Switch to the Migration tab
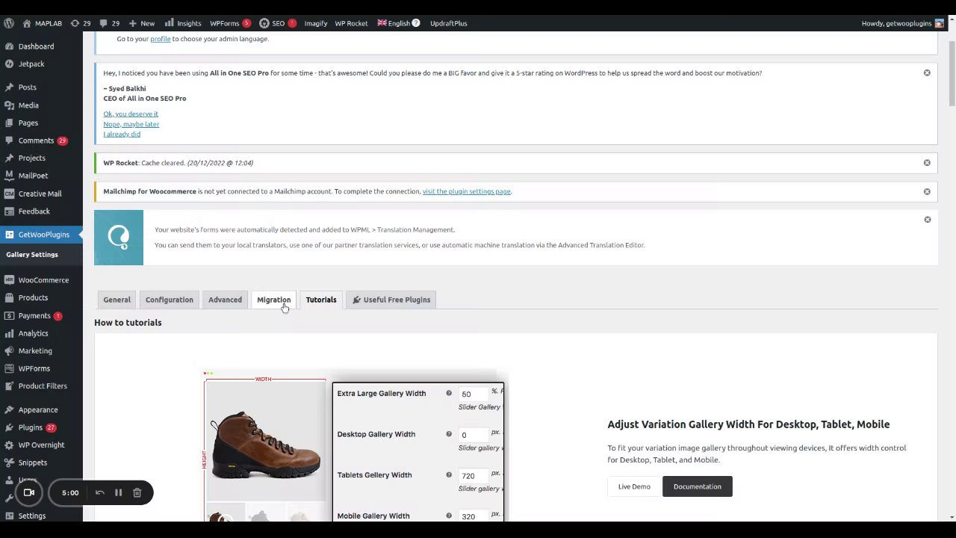956x538 pixels. point(274,300)
